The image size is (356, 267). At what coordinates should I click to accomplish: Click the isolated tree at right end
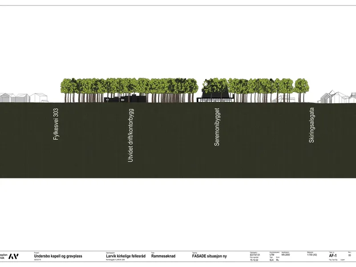pyautogui.click(x=302, y=90)
